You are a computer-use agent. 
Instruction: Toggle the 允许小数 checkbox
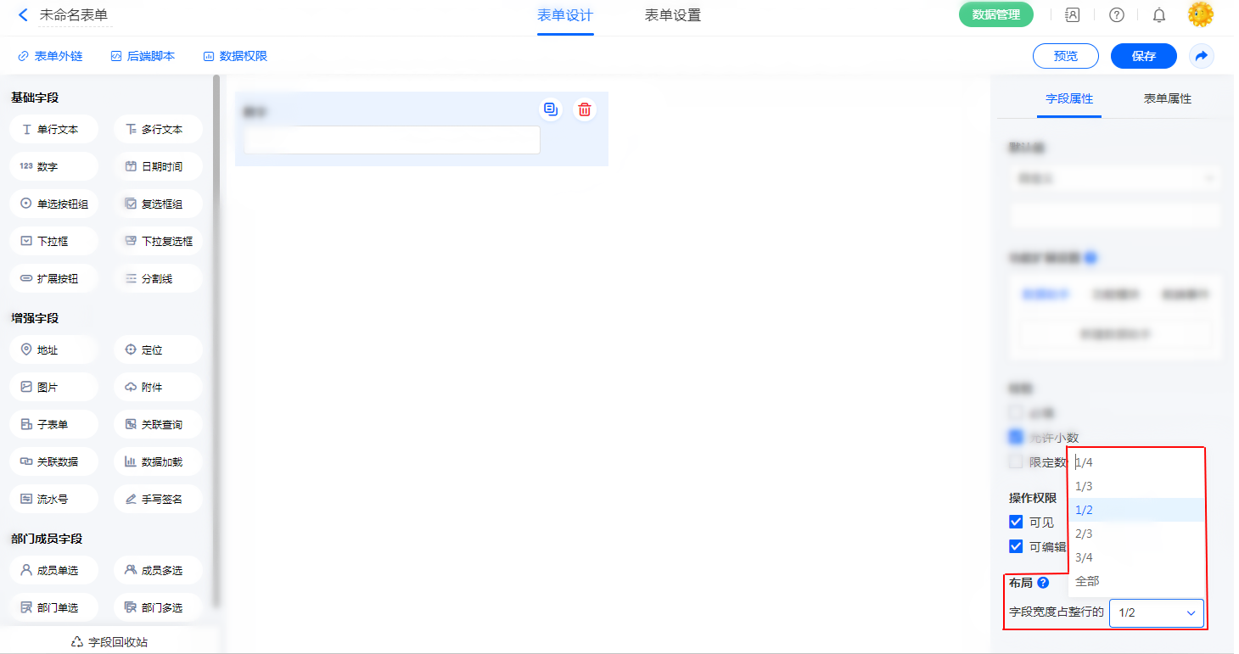point(1016,438)
